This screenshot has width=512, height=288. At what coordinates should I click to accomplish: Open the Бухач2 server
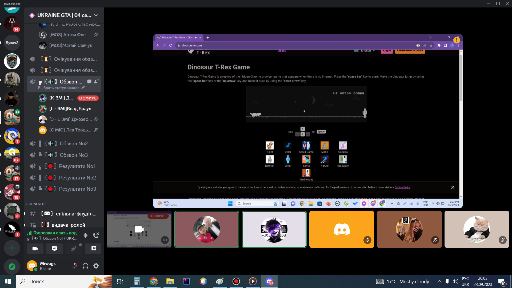[12, 43]
